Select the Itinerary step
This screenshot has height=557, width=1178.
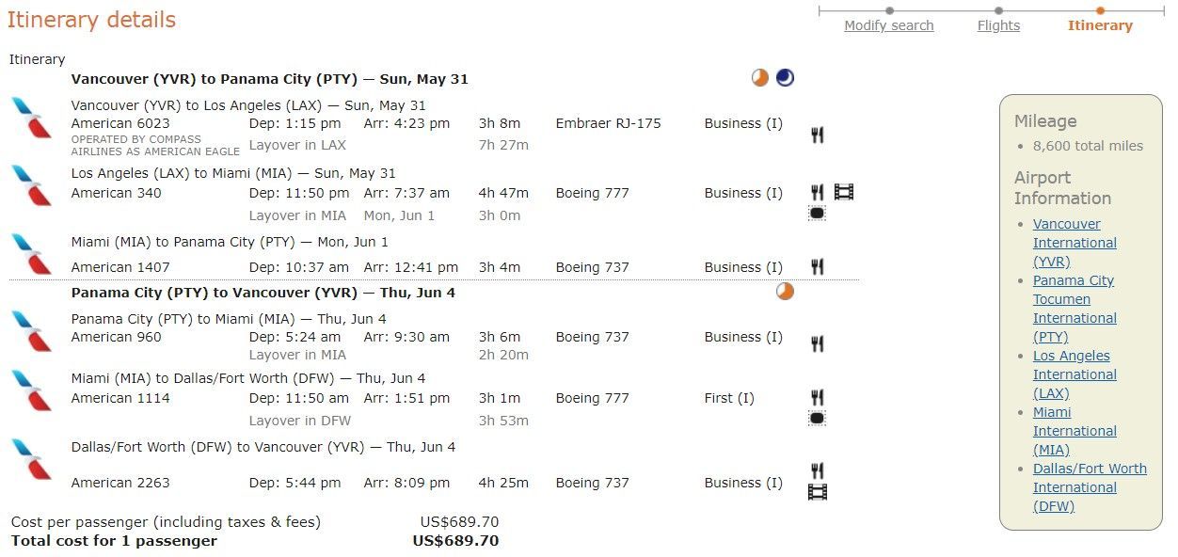tap(1100, 25)
